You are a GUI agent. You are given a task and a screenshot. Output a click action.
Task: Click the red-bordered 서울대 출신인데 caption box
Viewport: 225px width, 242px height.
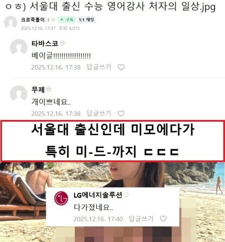(x=112, y=141)
